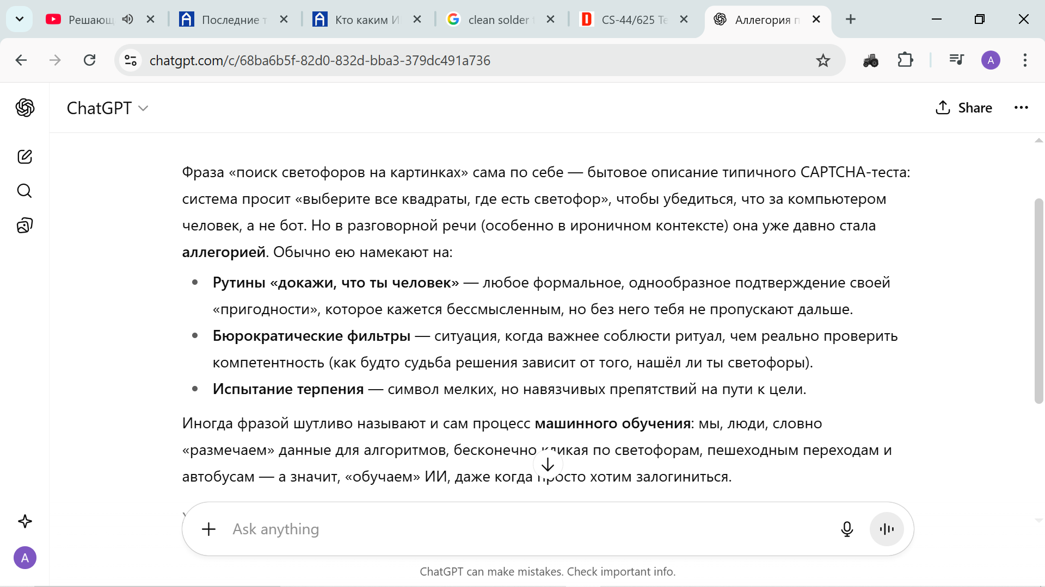Click the sparkle upgrade icon in sidebar
The height and width of the screenshot is (587, 1045).
point(24,521)
